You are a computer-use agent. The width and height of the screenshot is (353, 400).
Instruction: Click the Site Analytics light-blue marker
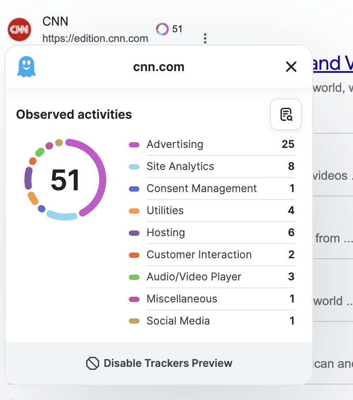tap(134, 167)
